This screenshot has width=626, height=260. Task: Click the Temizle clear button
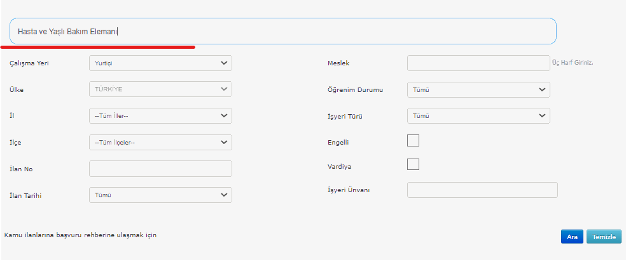click(604, 237)
